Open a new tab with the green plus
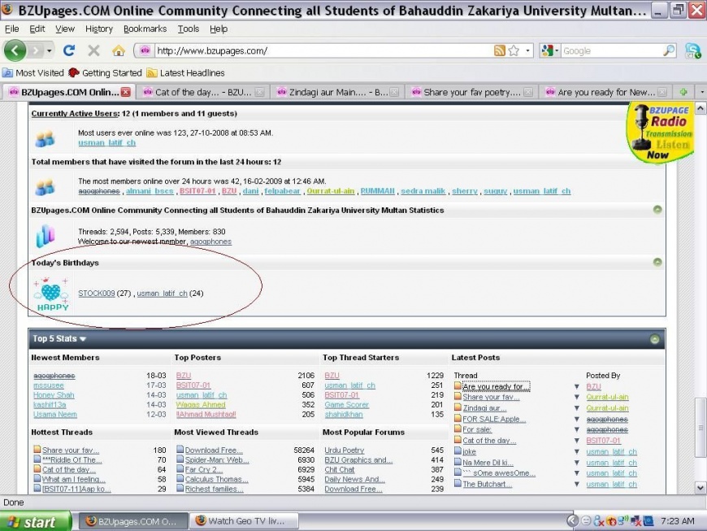The image size is (707, 531). (683, 92)
